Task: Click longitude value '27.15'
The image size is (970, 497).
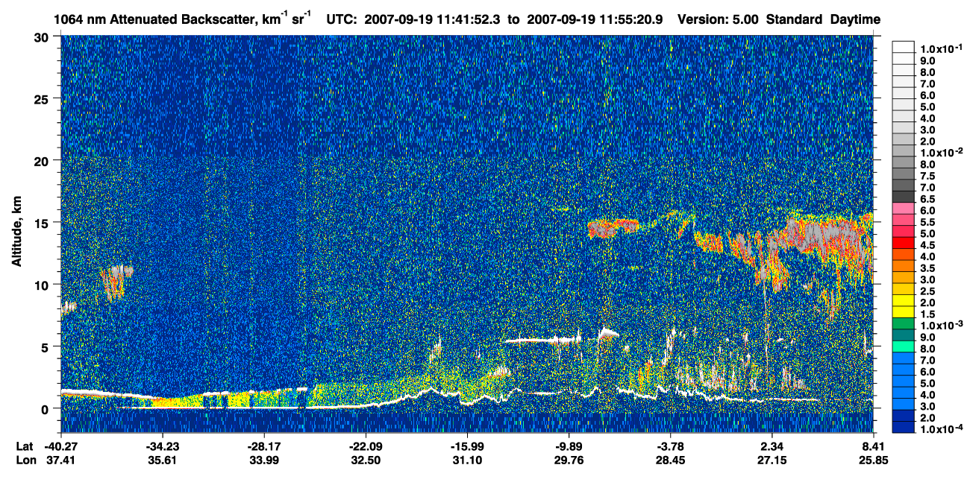Action: click(772, 460)
